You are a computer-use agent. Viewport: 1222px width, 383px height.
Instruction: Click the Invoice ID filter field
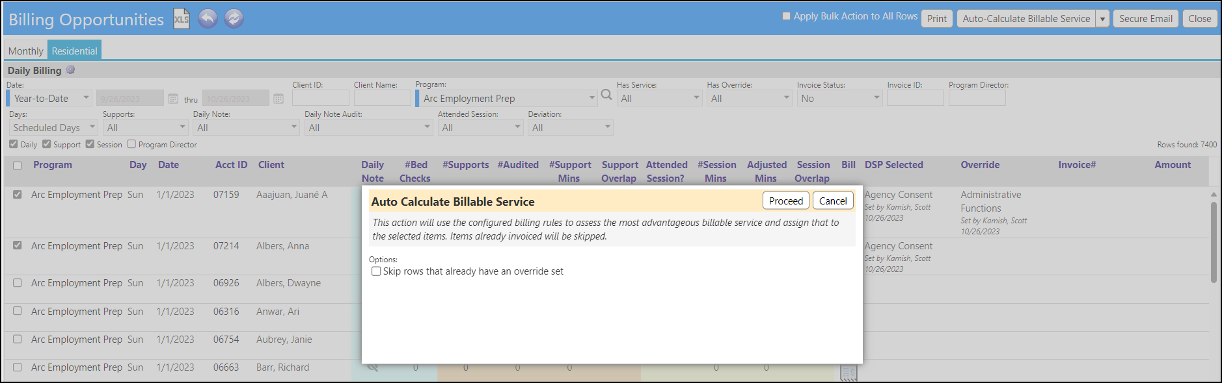916,98
